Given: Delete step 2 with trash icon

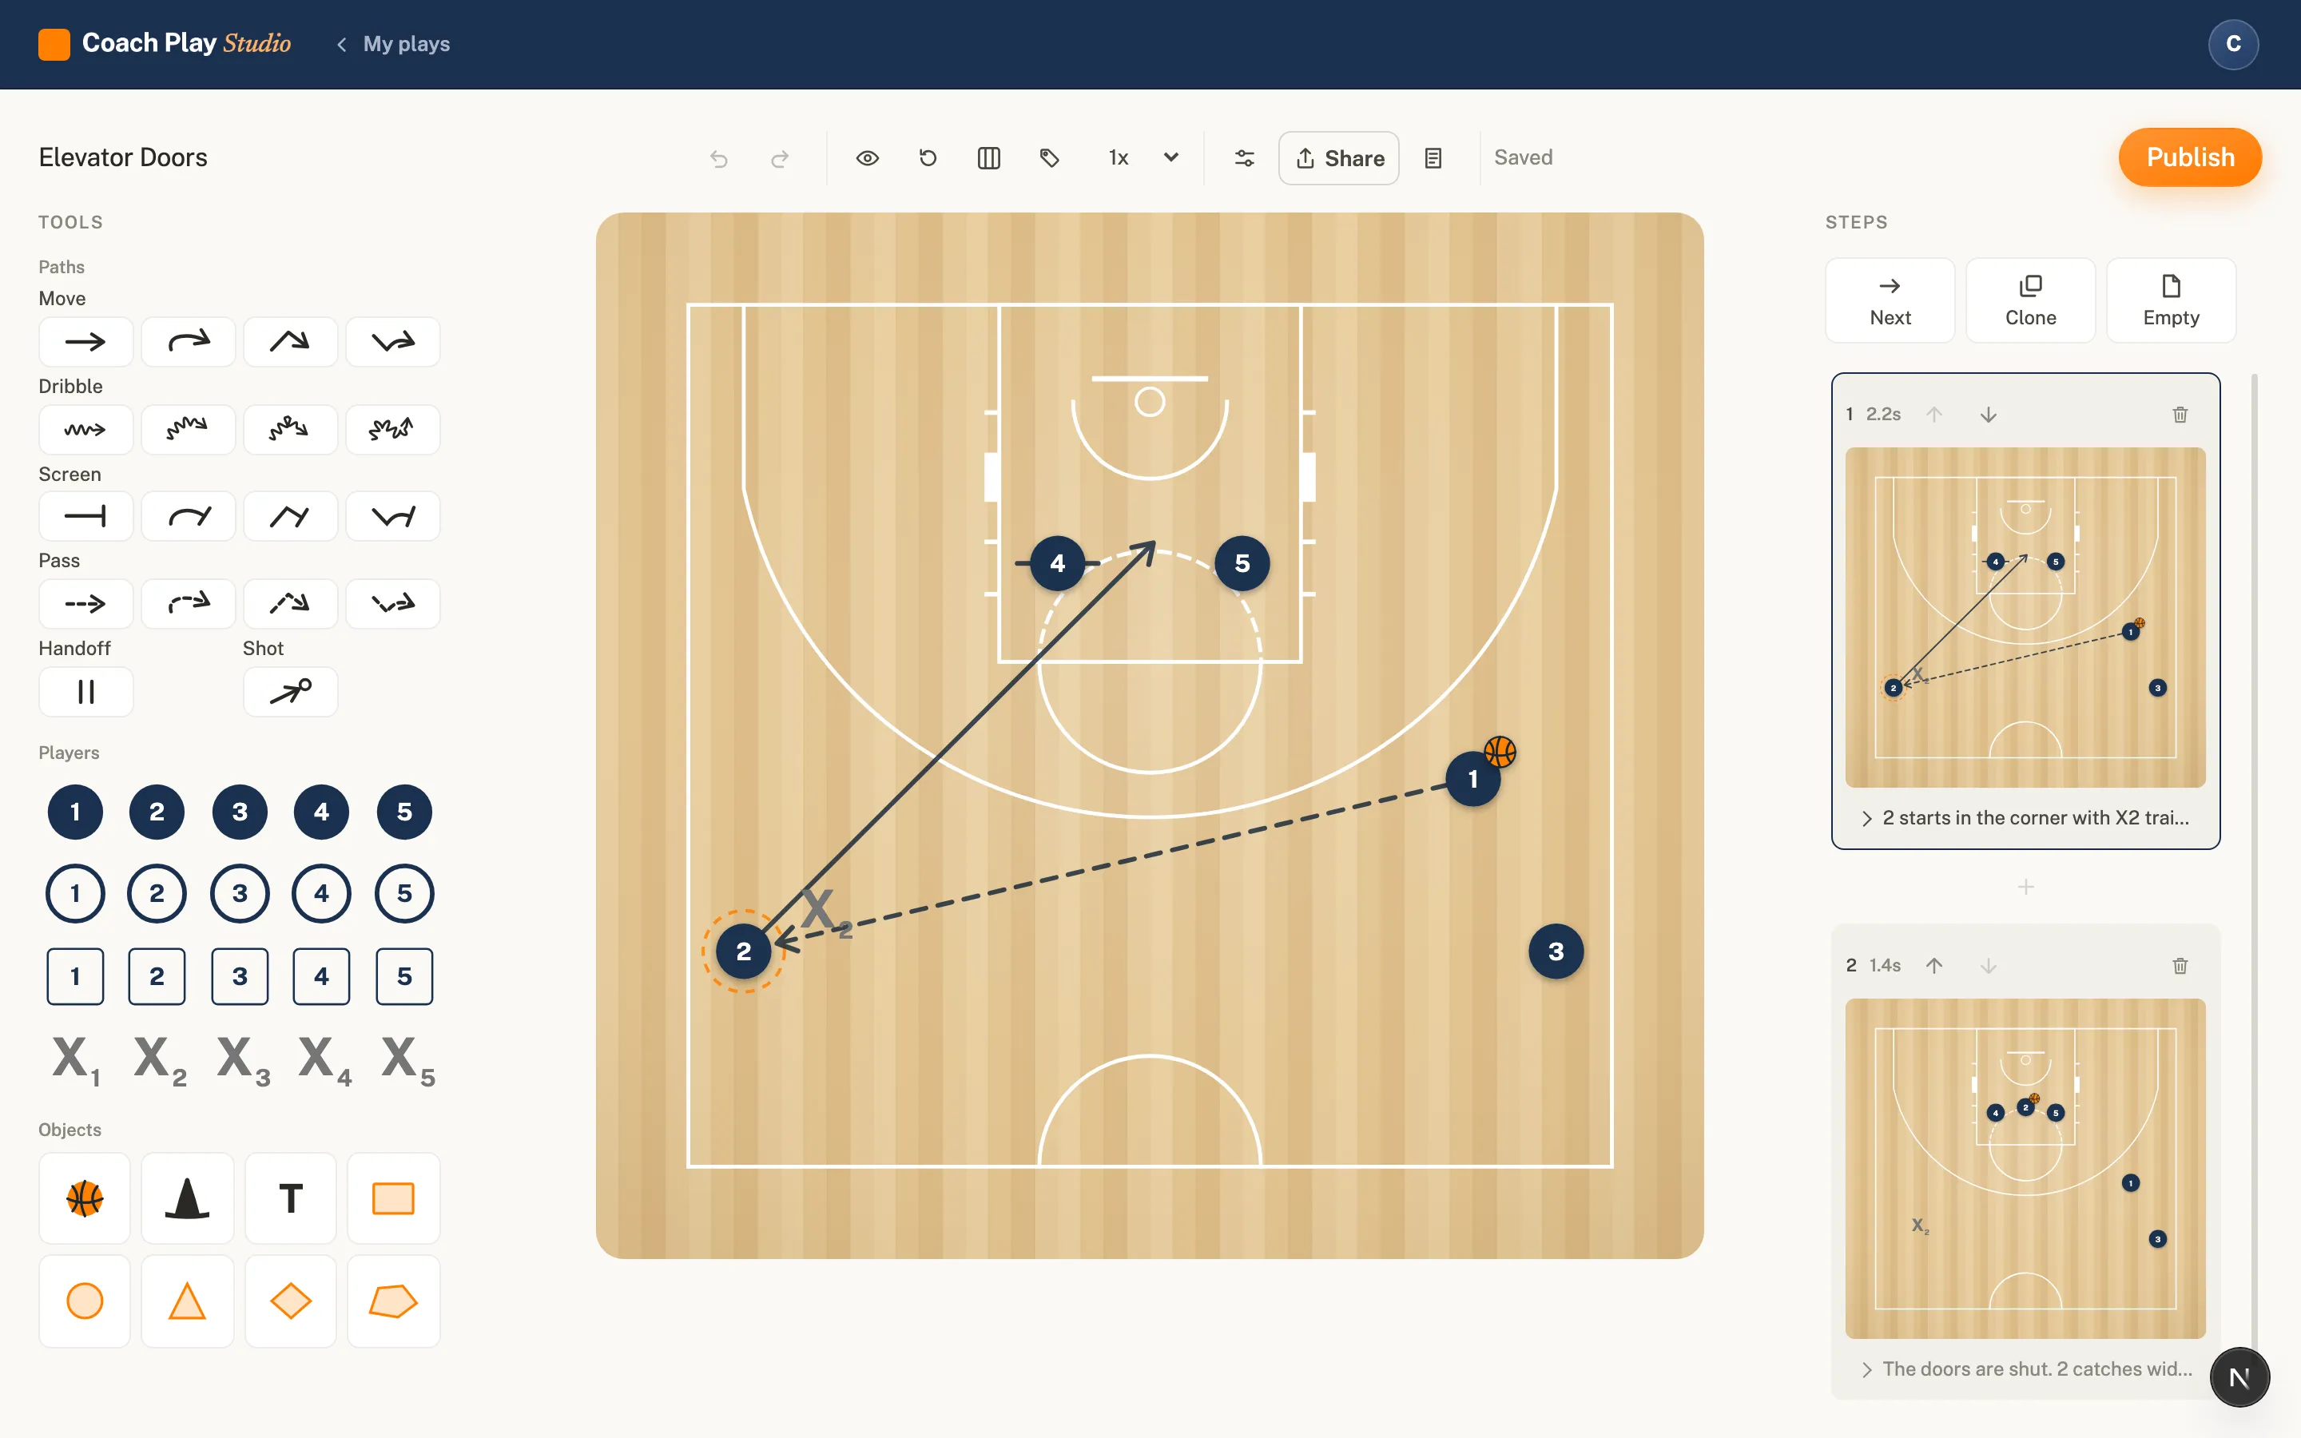Looking at the screenshot, I should pyautogui.click(x=2180, y=967).
